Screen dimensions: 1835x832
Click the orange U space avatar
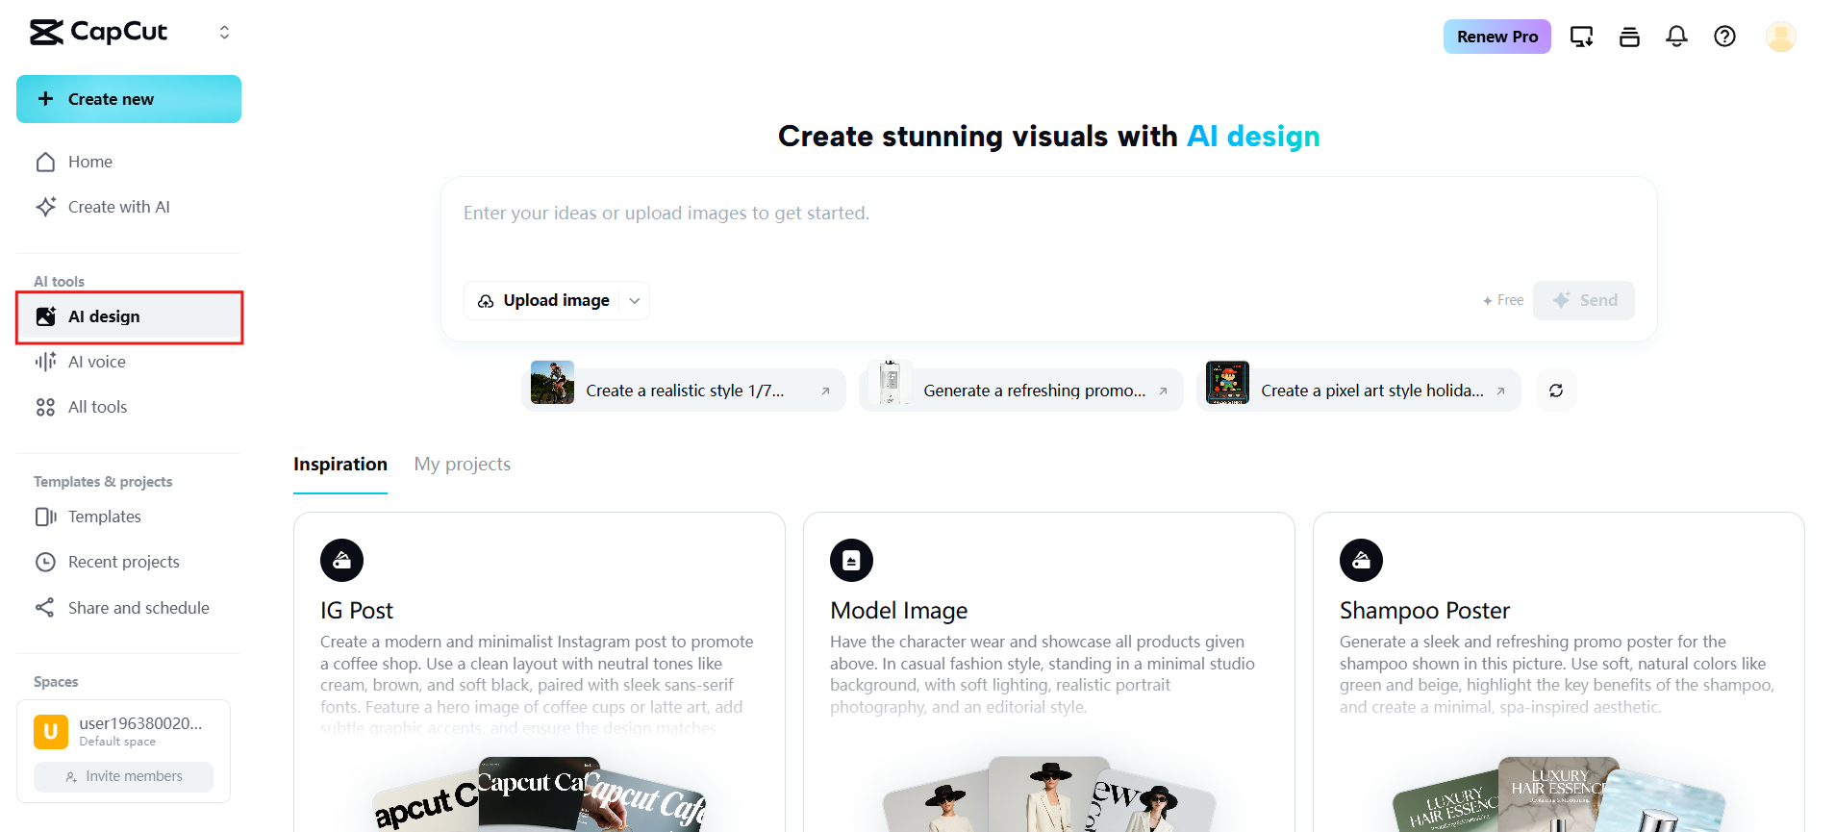(51, 732)
